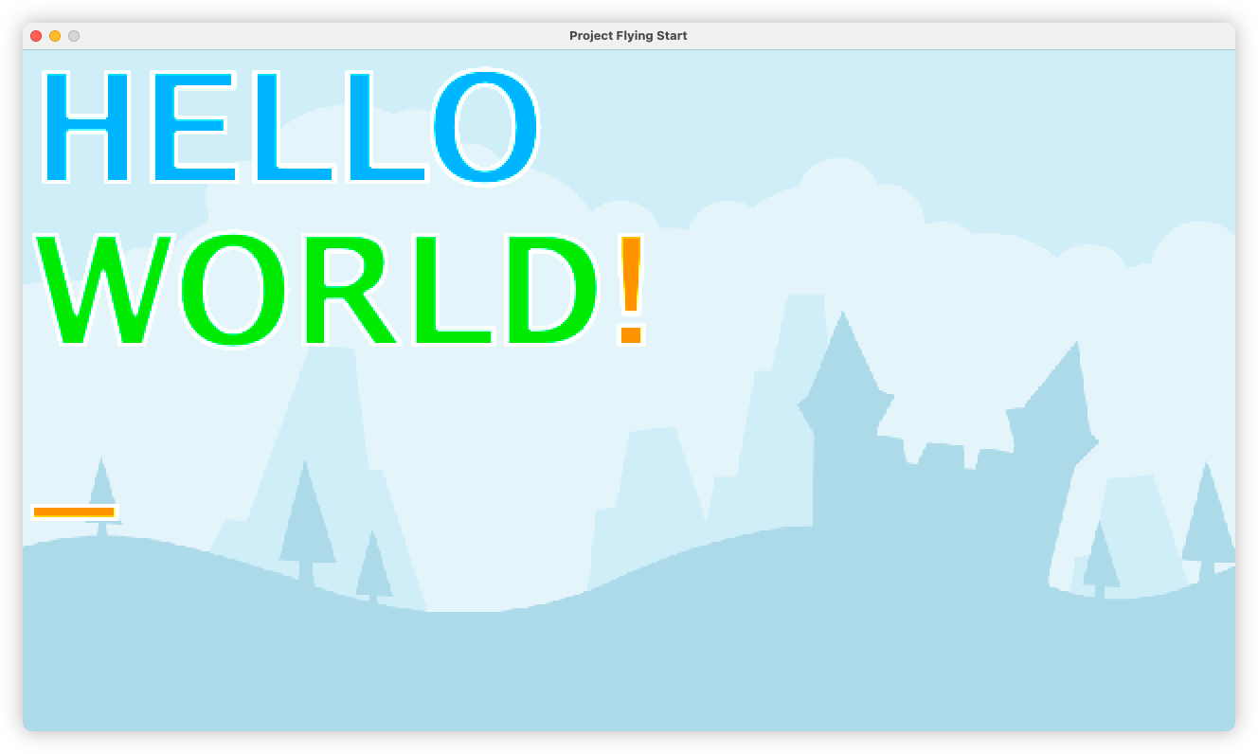The width and height of the screenshot is (1258, 754).
Task: Click the orange dash sprite on the hill
Action: coord(74,512)
